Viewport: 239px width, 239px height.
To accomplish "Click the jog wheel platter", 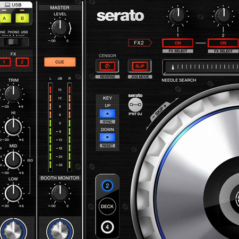I will tap(198, 174).
